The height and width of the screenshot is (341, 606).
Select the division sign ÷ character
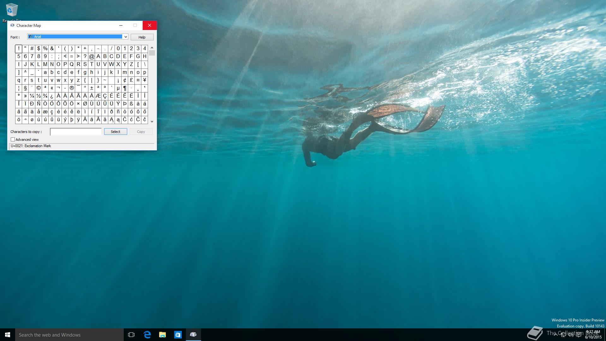(x=25, y=120)
